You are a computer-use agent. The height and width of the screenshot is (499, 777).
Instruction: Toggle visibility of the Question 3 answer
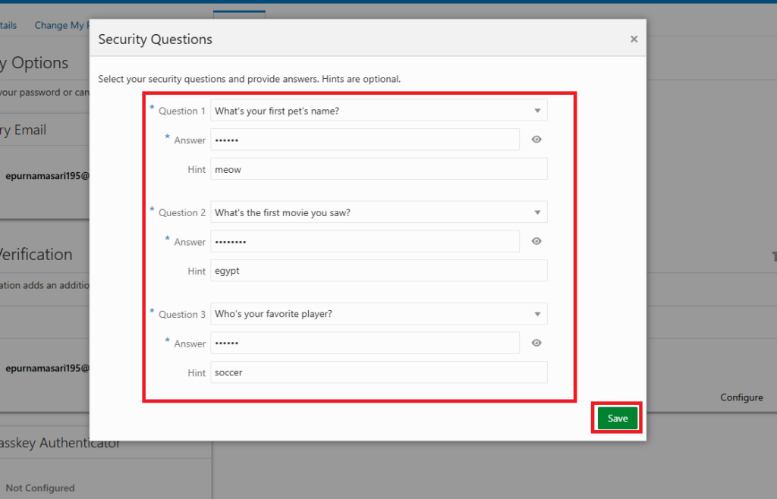pos(536,343)
